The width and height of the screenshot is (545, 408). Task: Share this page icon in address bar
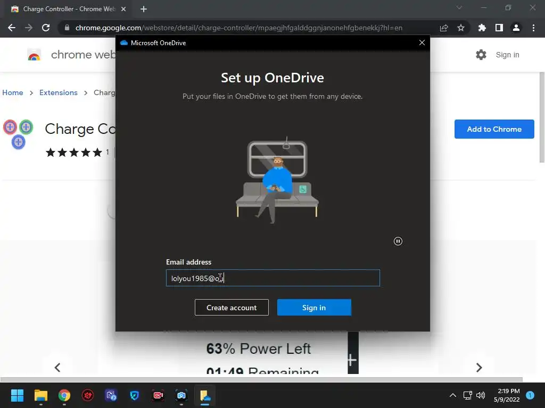pyautogui.click(x=444, y=28)
